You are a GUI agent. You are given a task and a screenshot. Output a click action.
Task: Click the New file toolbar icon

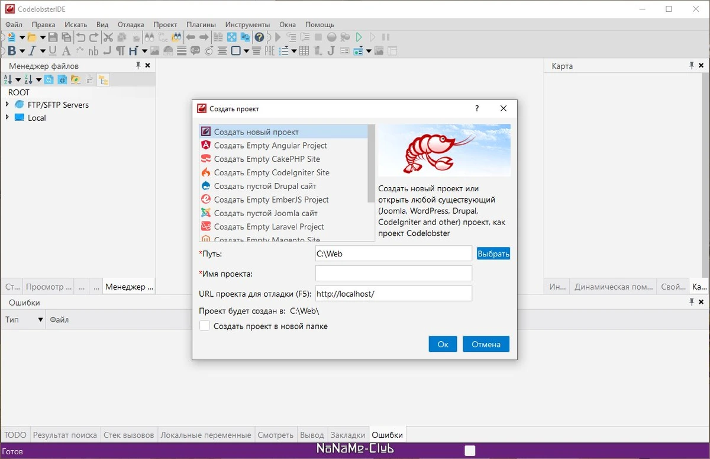click(12, 37)
